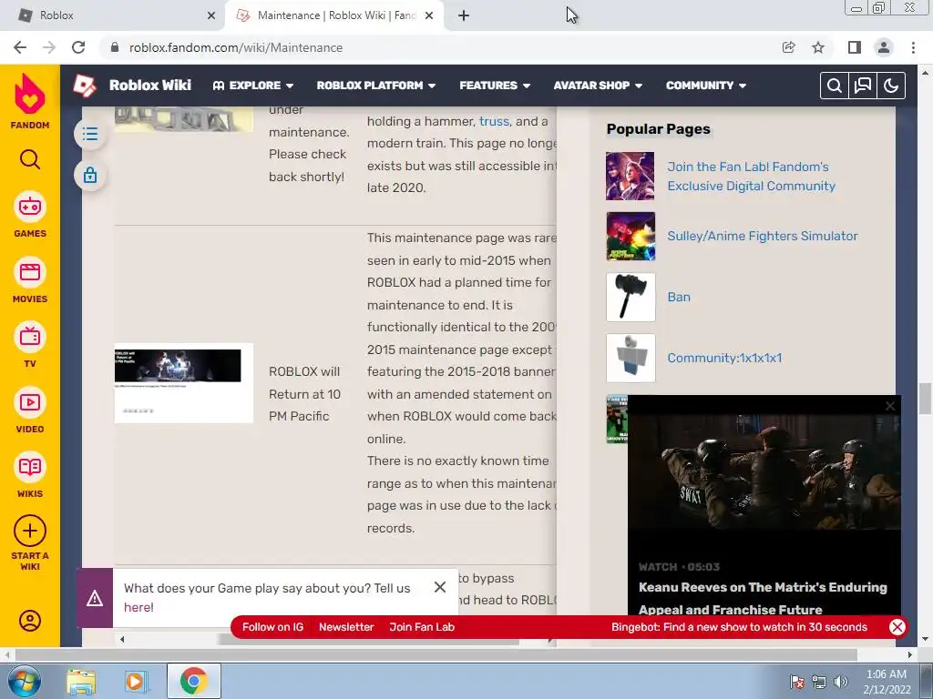Close the Roblox browser tab
Screen dimensions: 933x699
(211, 16)
